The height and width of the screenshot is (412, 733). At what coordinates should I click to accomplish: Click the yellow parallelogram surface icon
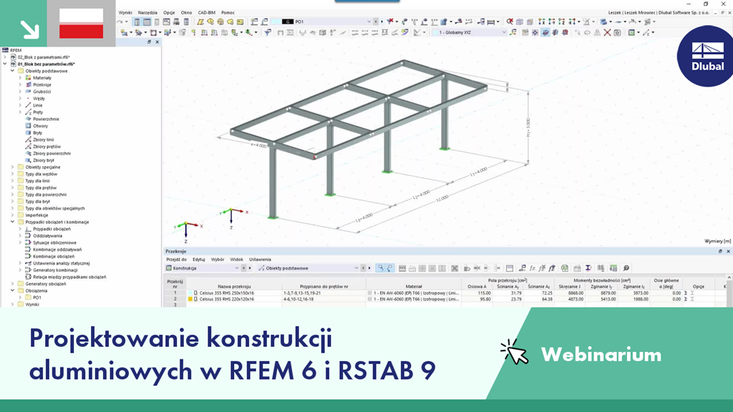point(200,21)
